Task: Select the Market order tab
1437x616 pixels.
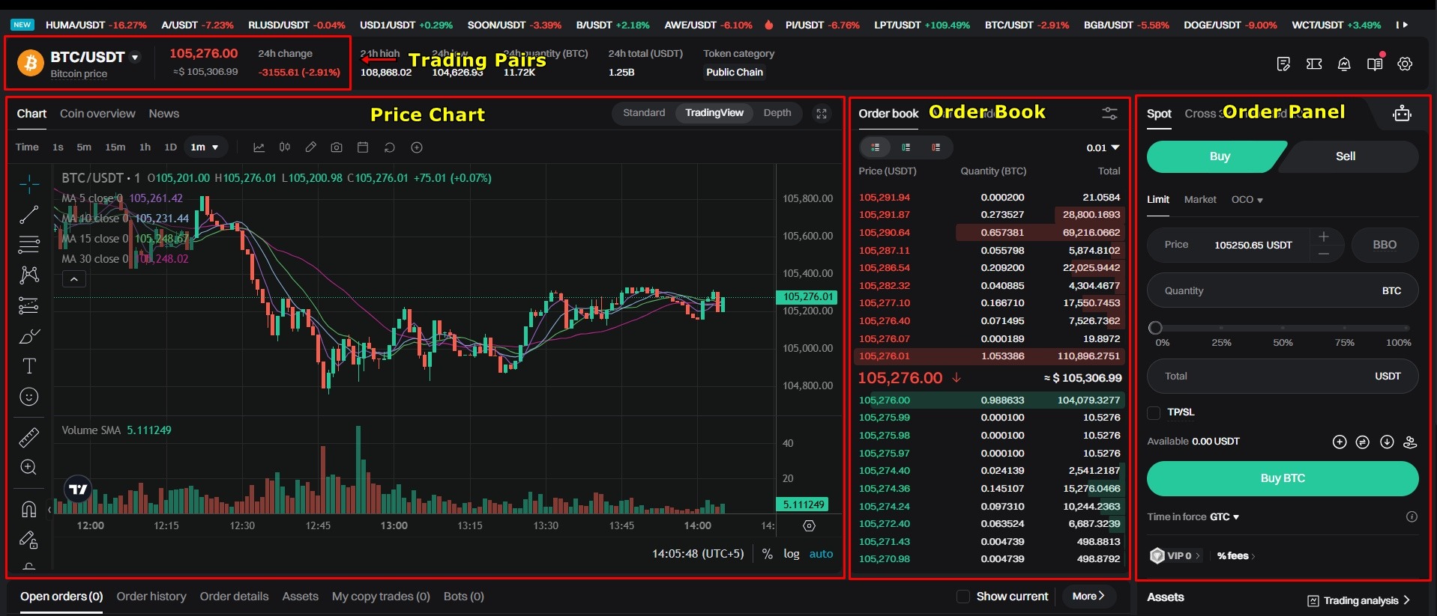Action: coord(1200,200)
